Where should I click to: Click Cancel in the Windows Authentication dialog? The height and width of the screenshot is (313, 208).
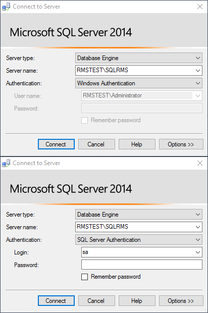coord(96,144)
